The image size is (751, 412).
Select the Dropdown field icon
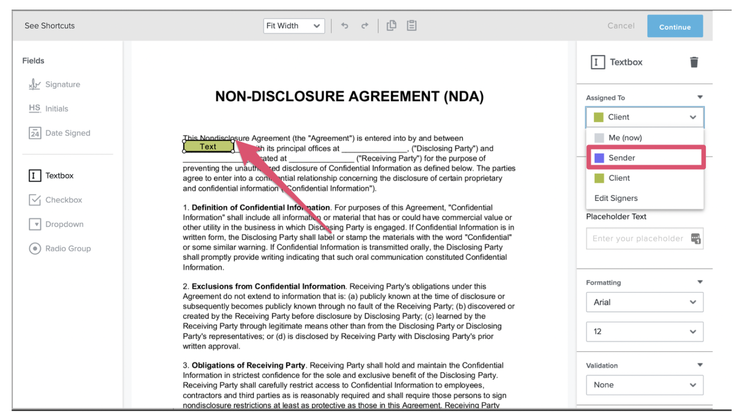click(x=35, y=224)
